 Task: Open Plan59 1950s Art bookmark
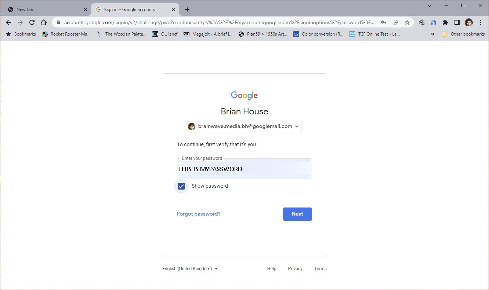pyautogui.click(x=263, y=34)
